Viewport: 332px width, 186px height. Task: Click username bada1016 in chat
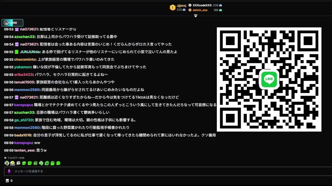pos(23,135)
